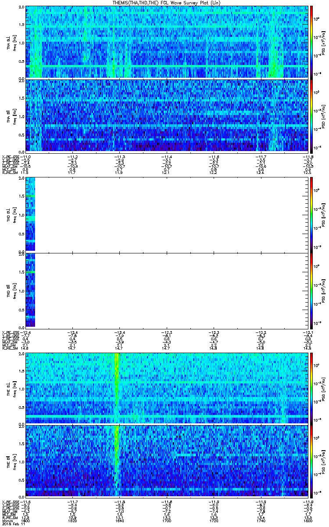Click the 1720 time tick label

click(213, 520)
